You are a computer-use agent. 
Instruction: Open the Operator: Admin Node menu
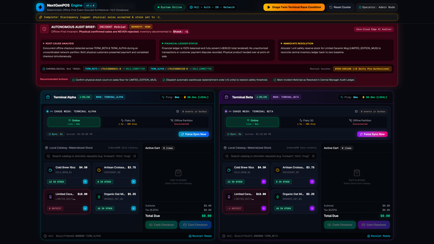[x=377, y=7]
